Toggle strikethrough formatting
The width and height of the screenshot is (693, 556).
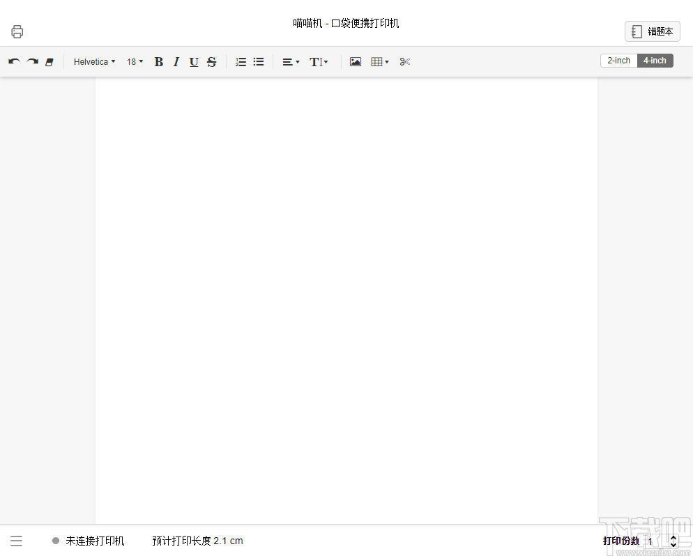[211, 61]
